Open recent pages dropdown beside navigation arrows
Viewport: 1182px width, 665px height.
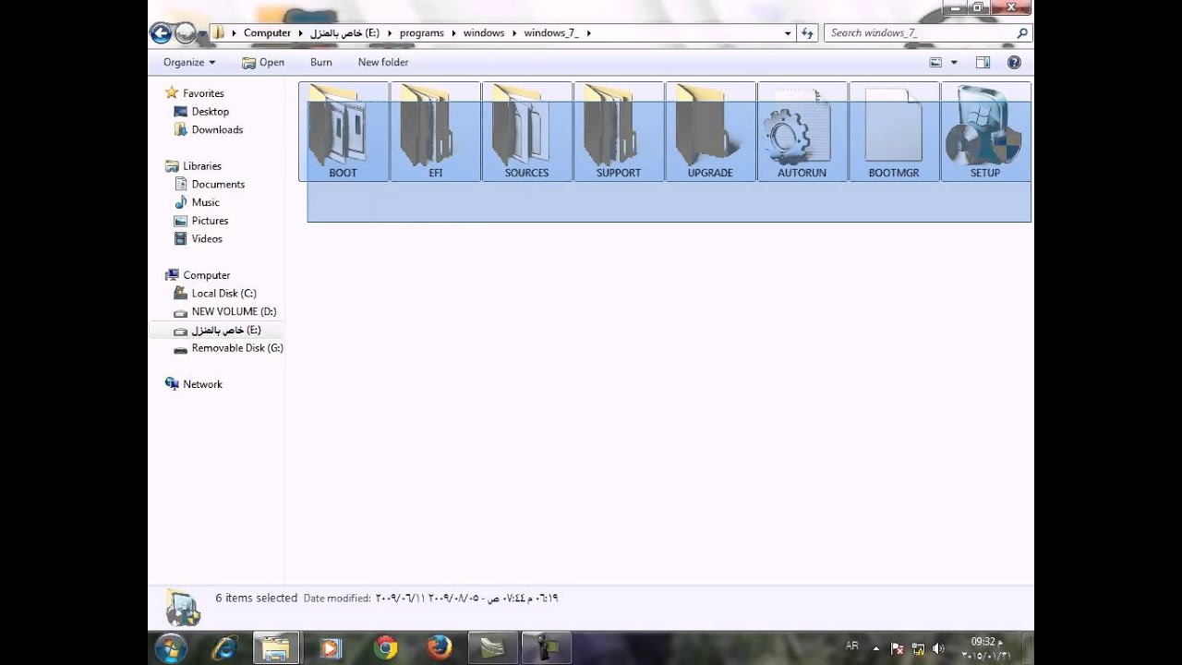click(x=202, y=34)
